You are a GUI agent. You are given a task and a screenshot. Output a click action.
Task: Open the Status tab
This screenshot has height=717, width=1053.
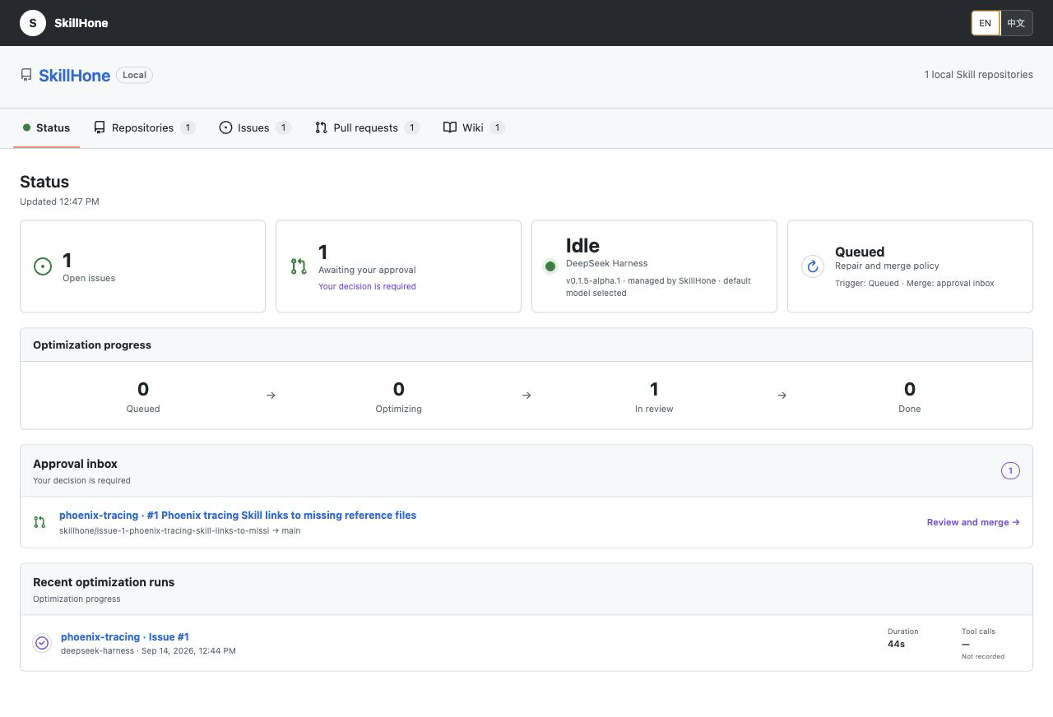tap(46, 127)
